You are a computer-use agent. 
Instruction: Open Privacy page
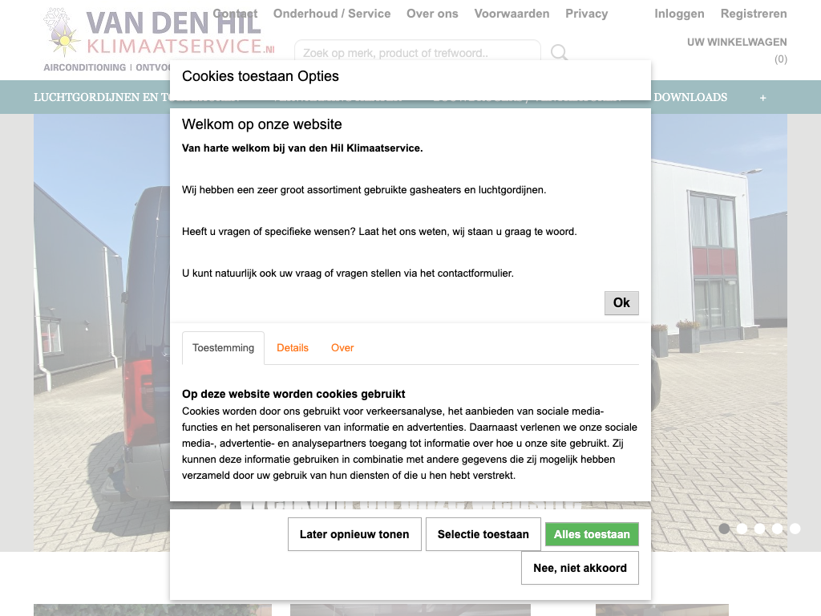(586, 14)
